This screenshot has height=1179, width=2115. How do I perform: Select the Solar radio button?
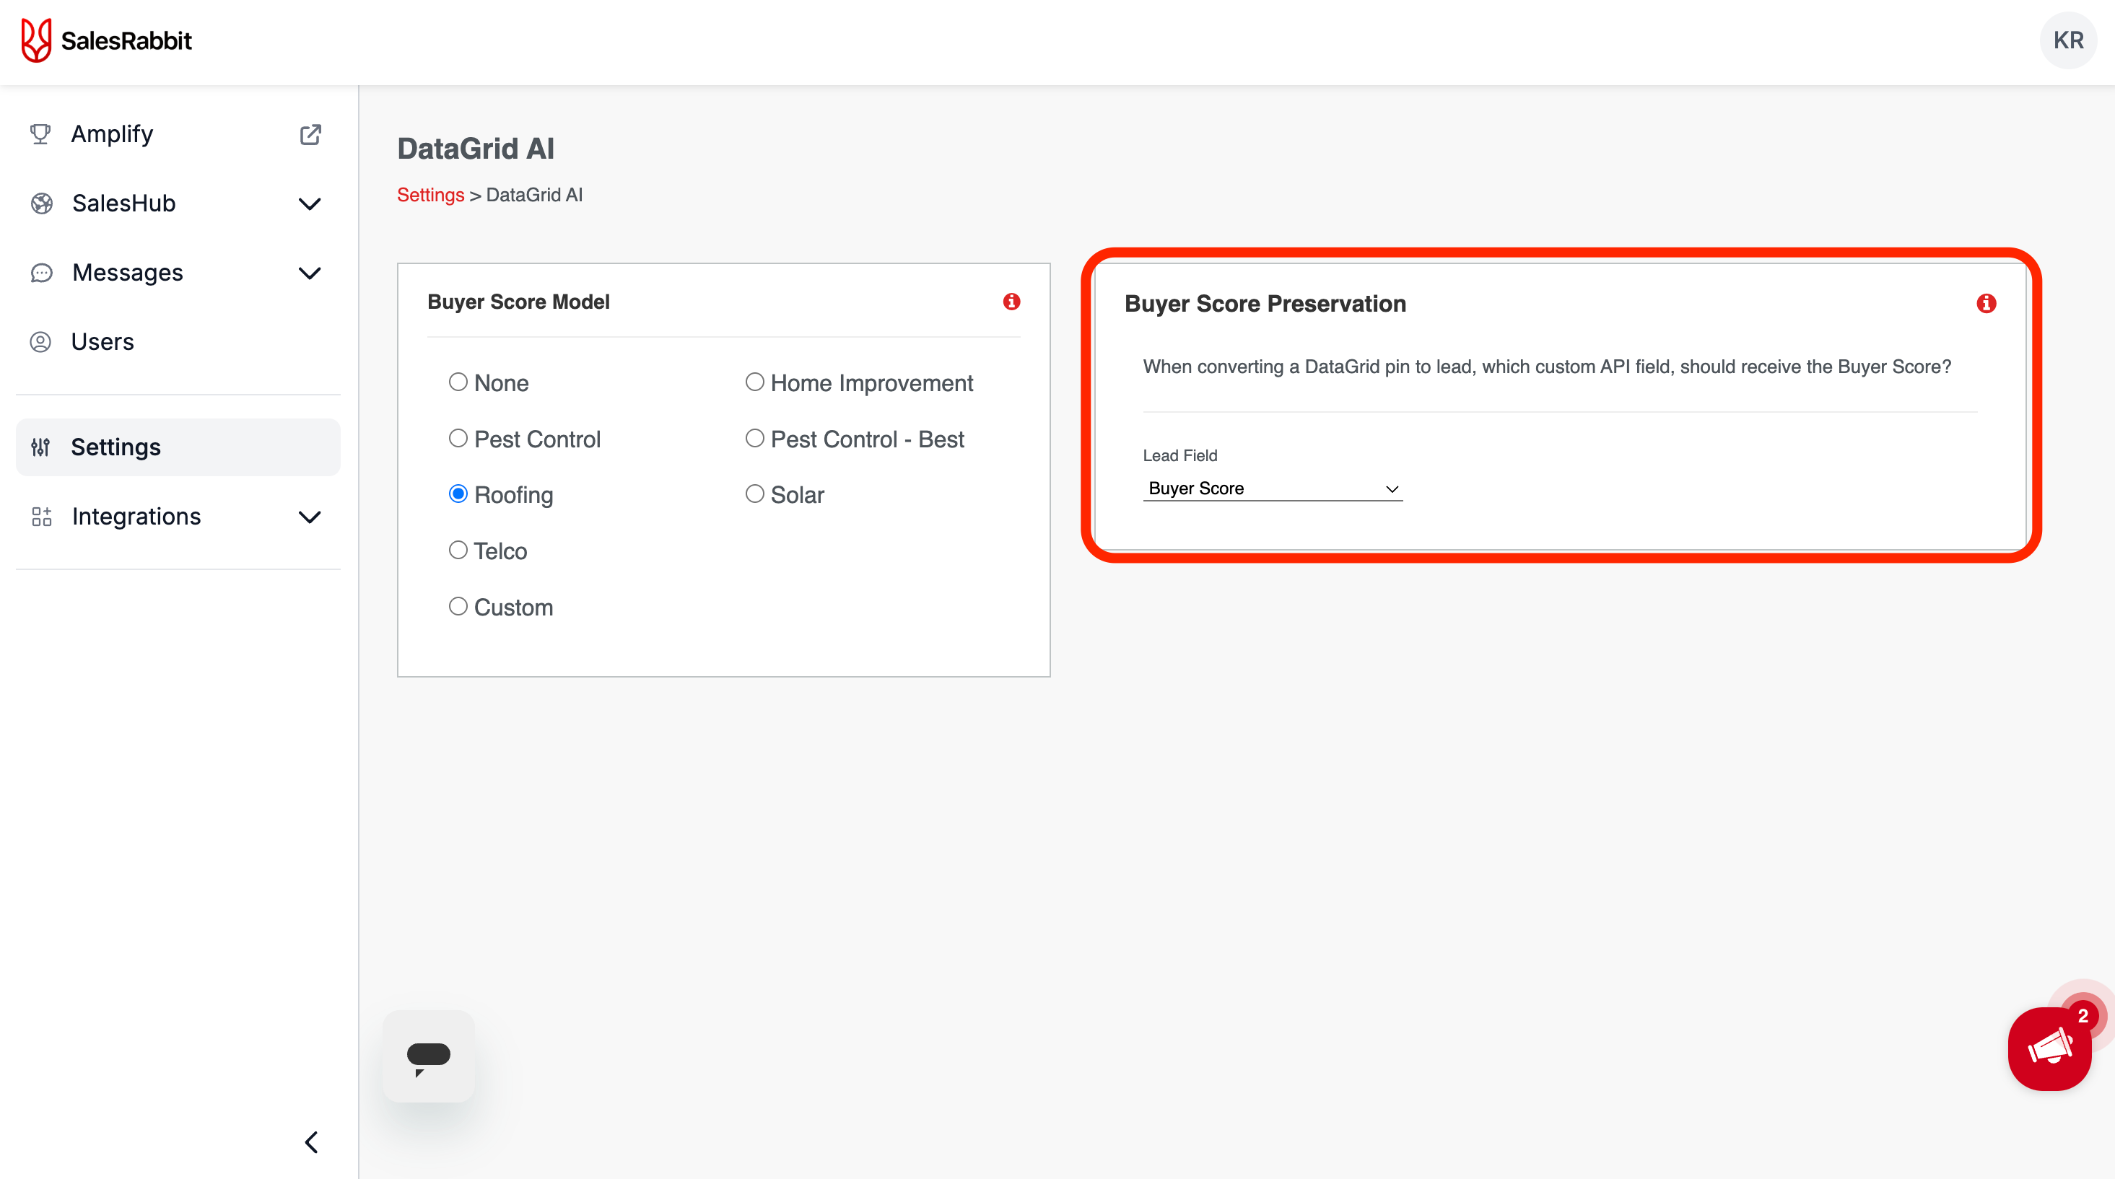click(754, 494)
